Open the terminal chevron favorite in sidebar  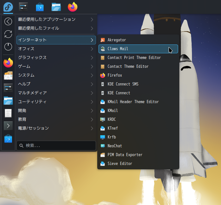pyautogui.click(x=8, y=126)
